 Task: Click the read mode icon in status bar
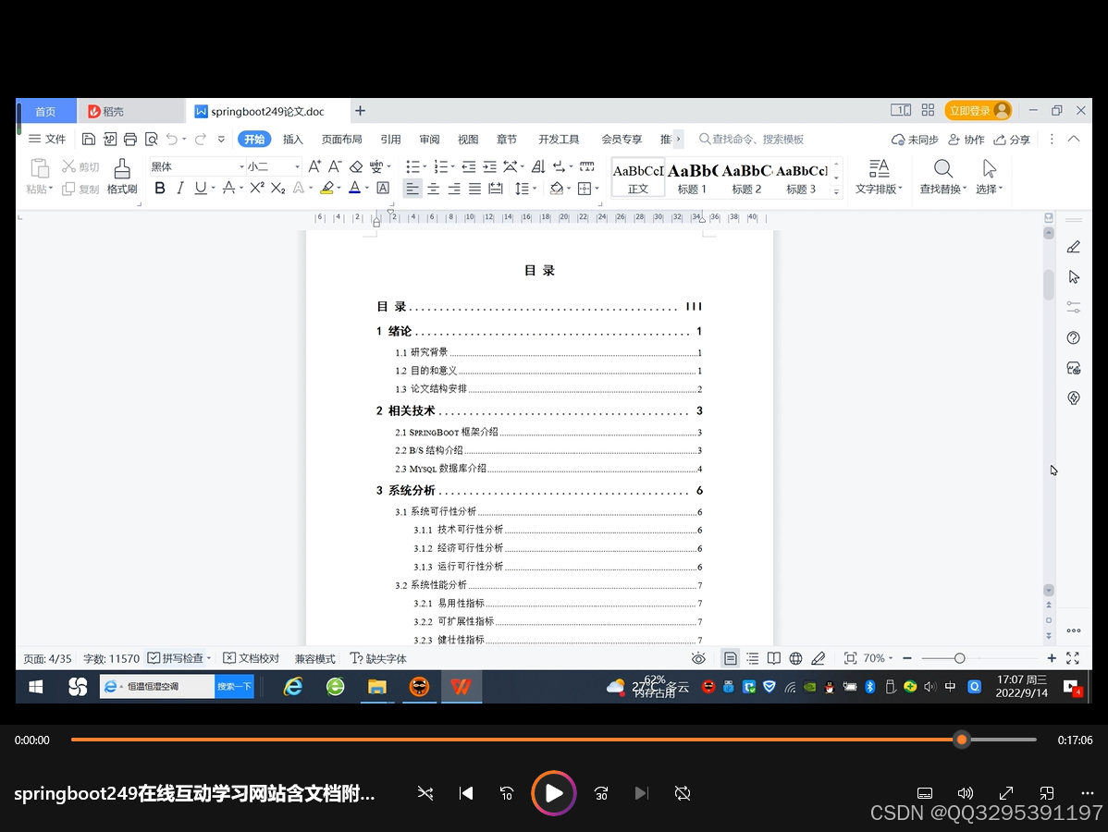coord(773,657)
